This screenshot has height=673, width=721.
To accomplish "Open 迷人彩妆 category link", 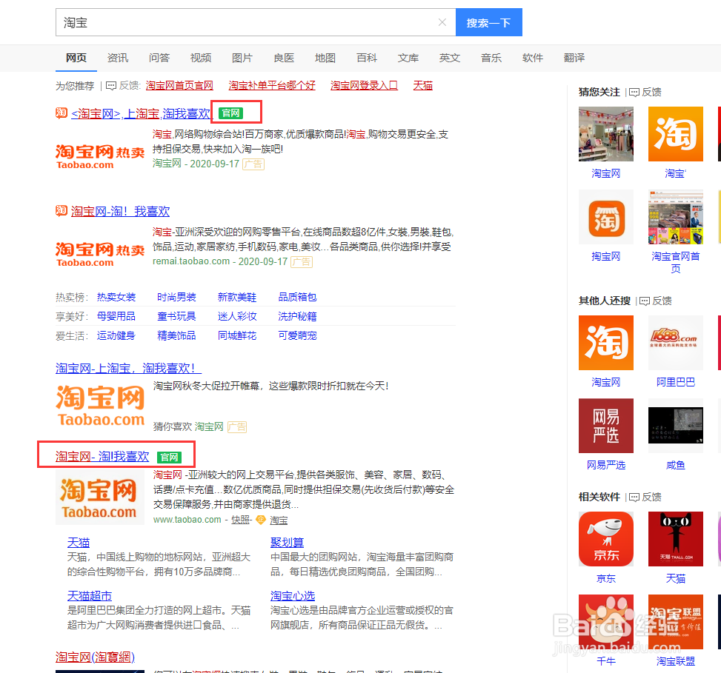I will tap(237, 317).
